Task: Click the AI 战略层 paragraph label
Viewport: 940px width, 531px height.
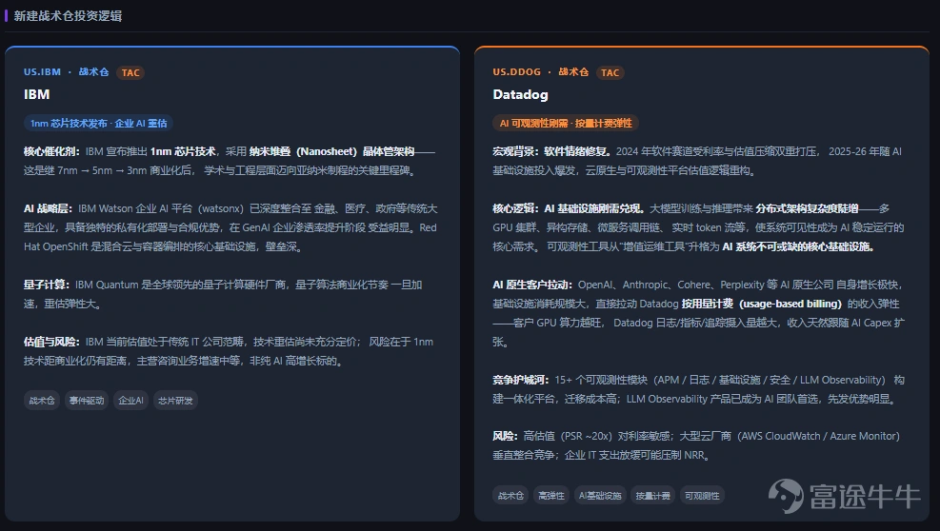Action: point(48,208)
